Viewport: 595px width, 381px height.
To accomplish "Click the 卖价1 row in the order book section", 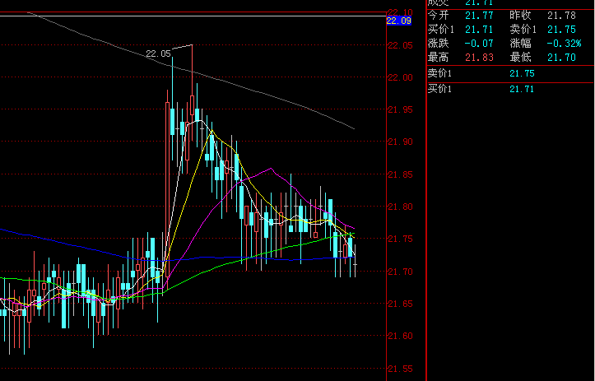I will tap(510, 73).
